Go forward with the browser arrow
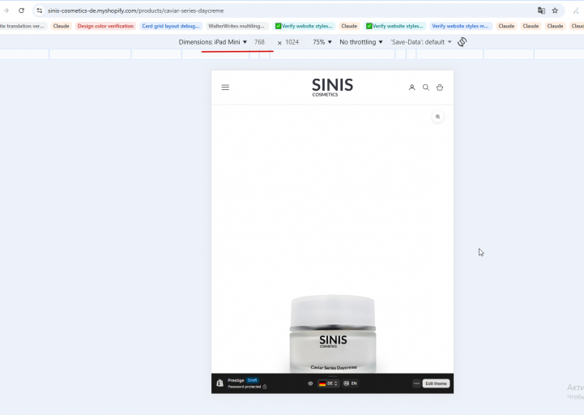 [6, 11]
